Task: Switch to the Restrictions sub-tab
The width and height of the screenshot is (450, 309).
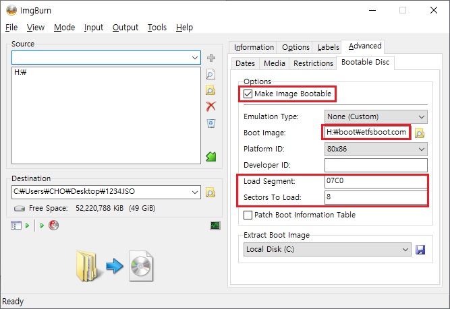Action: (313, 63)
